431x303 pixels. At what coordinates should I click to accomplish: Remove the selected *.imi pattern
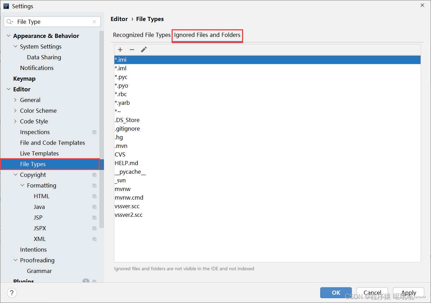click(132, 49)
